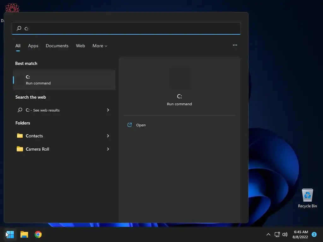
Task: Show hidden icons tray chevron
Action: [268, 234]
